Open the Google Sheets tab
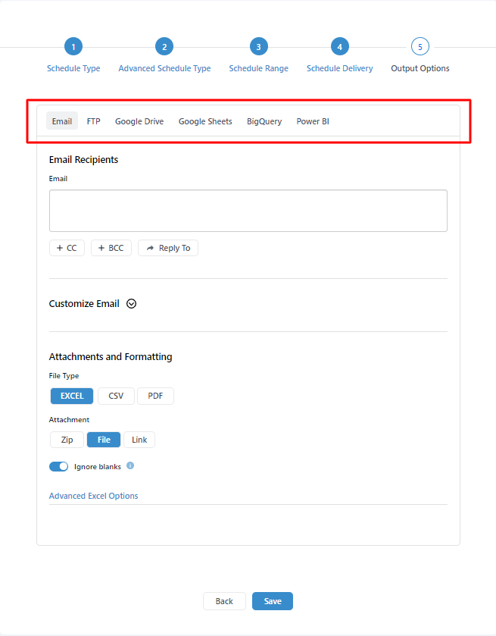Viewport: 496px width, 636px height. 205,121
